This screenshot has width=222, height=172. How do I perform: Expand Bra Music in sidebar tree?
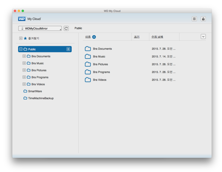coord(24,63)
